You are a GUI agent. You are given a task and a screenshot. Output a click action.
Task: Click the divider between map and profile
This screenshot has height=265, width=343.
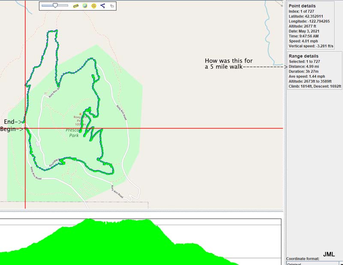(x=141, y=211)
